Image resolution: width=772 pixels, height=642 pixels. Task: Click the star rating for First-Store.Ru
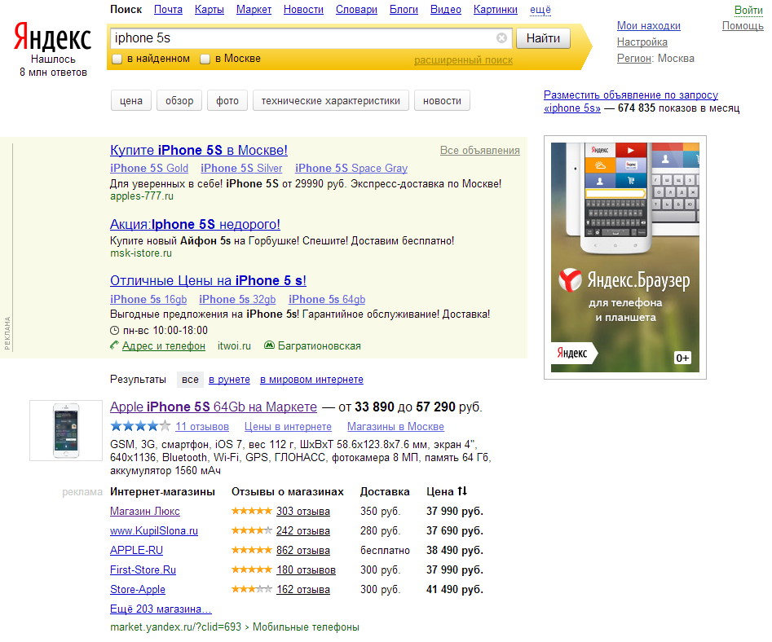point(252,569)
